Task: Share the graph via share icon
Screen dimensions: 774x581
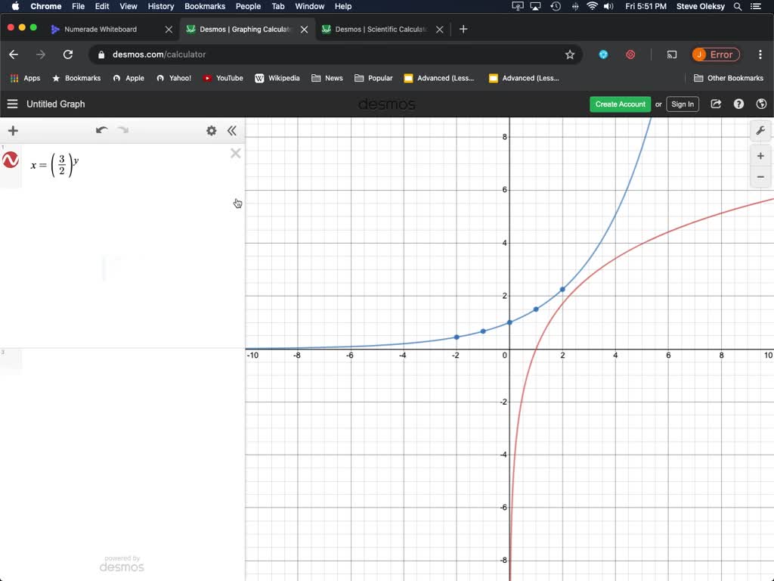Action: coord(716,104)
